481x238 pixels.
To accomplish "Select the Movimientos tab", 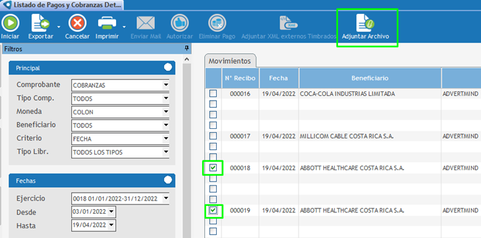I will click(230, 61).
